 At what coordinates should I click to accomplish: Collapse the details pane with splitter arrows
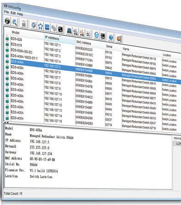pos(7,122)
